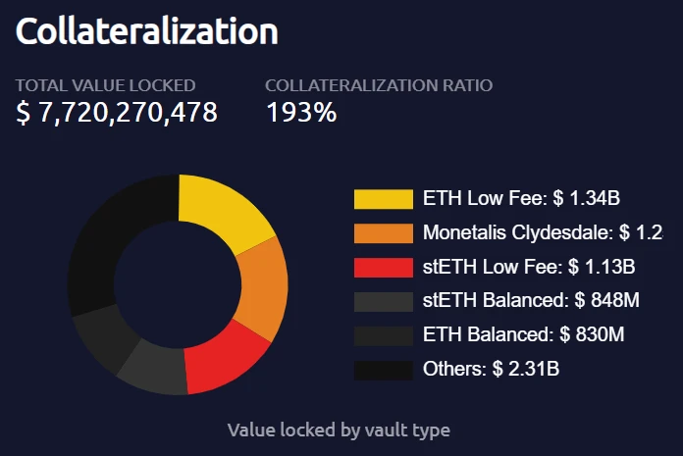
Task: Toggle the ETH Low Fee legend label
Action: tap(521, 199)
